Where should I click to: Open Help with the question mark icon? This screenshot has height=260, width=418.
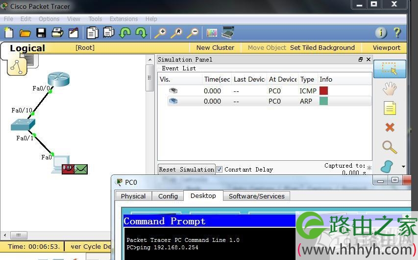[397, 33]
